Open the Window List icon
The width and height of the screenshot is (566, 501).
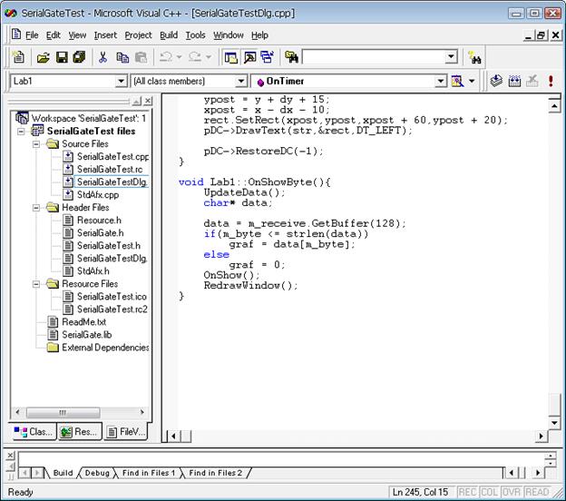point(267,57)
